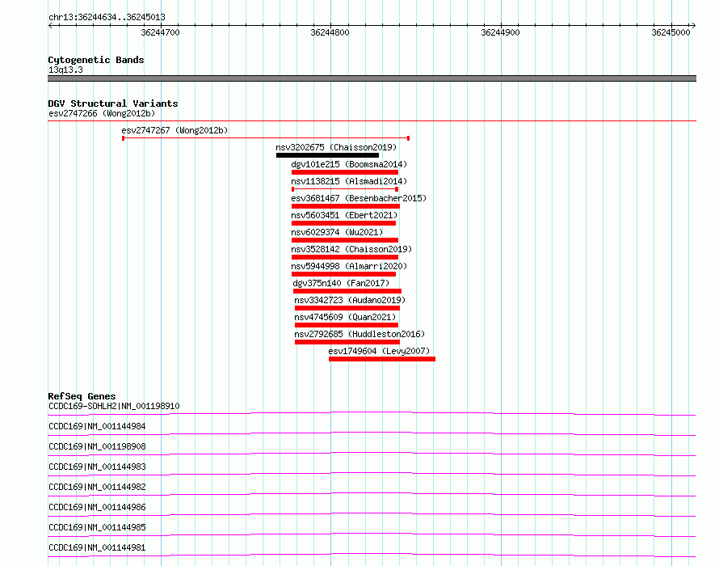Open nsv2792685 (Huddleston2016) variant label
This screenshot has width=719, height=566.
(x=360, y=334)
